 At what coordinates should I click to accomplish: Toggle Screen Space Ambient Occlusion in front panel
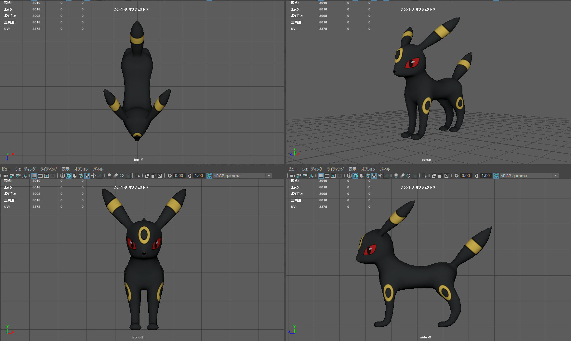(x=109, y=176)
